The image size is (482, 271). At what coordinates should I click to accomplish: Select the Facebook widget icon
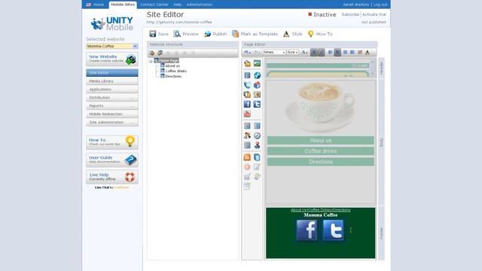pyautogui.click(x=247, y=104)
